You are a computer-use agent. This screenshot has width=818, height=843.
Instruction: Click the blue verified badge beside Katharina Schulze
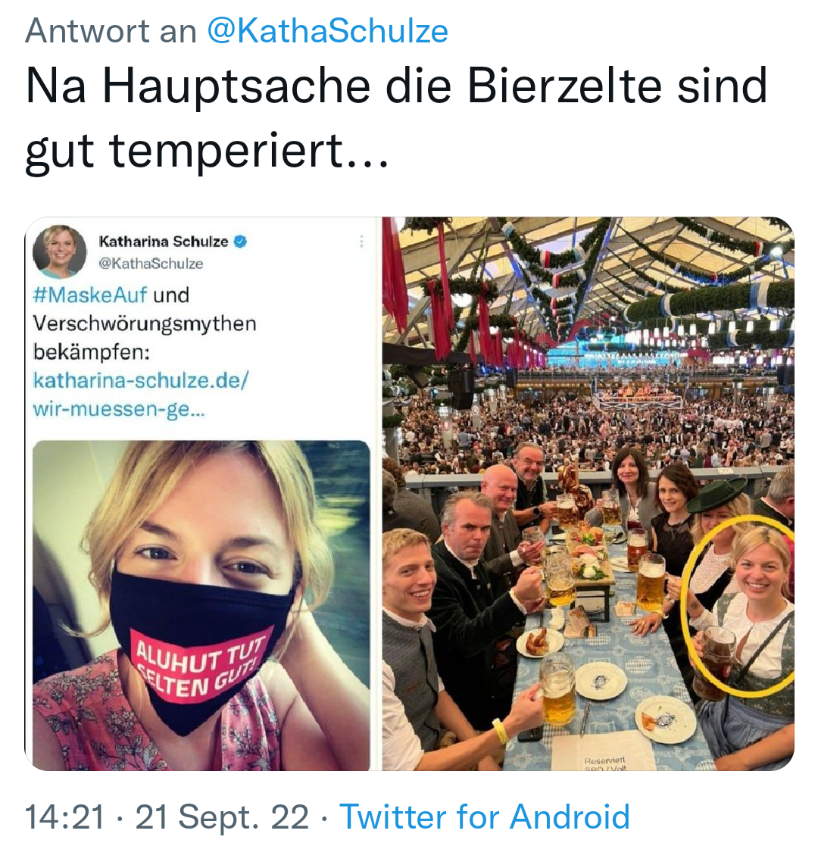click(x=240, y=242)
